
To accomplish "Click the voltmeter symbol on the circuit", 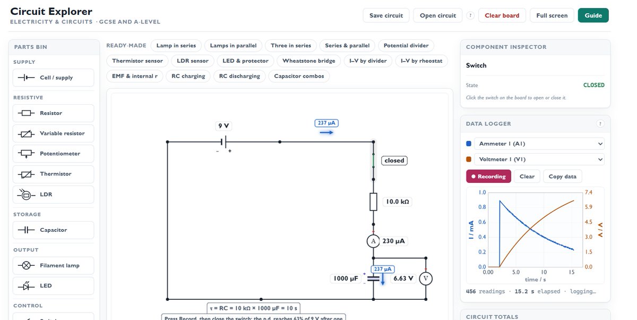I will pyautogui.click(x=425, y=279).
